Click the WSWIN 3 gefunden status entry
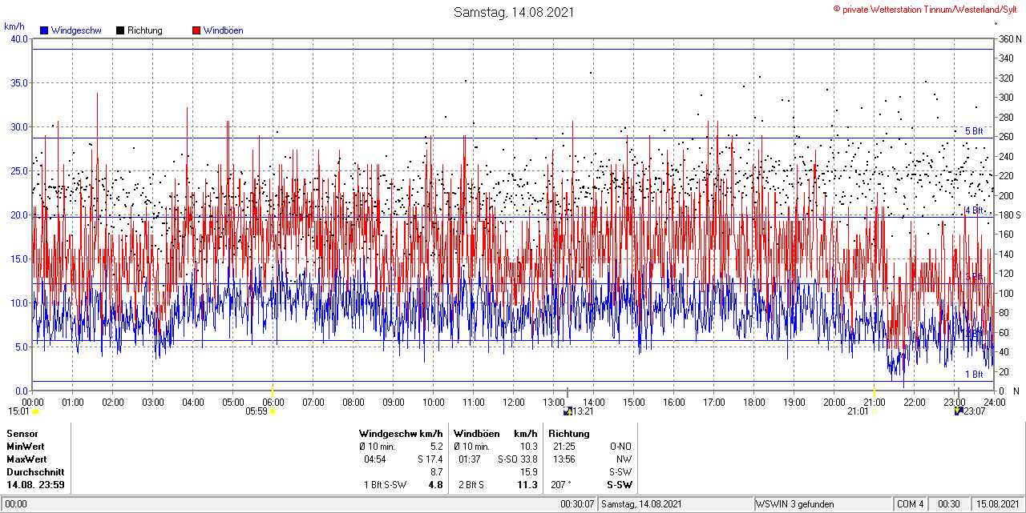1026x513 pixels. point(795,504)
